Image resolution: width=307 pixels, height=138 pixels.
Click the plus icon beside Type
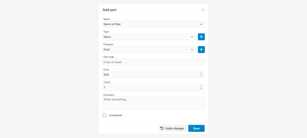201,37
